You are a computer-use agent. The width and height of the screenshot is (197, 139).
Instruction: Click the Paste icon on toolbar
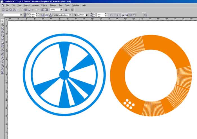click(26, 10)
